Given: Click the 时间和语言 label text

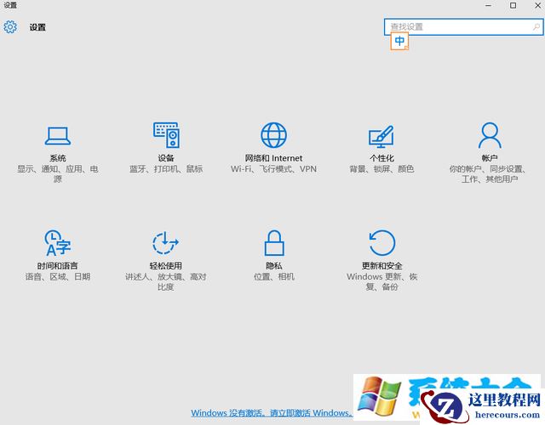Looking at the screenshot, I should (58, 266).
